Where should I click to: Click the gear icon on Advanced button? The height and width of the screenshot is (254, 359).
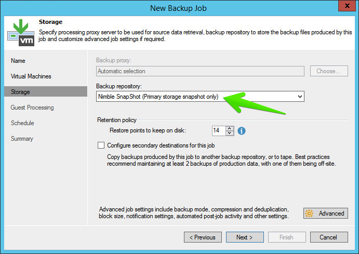tap(309, 213)
